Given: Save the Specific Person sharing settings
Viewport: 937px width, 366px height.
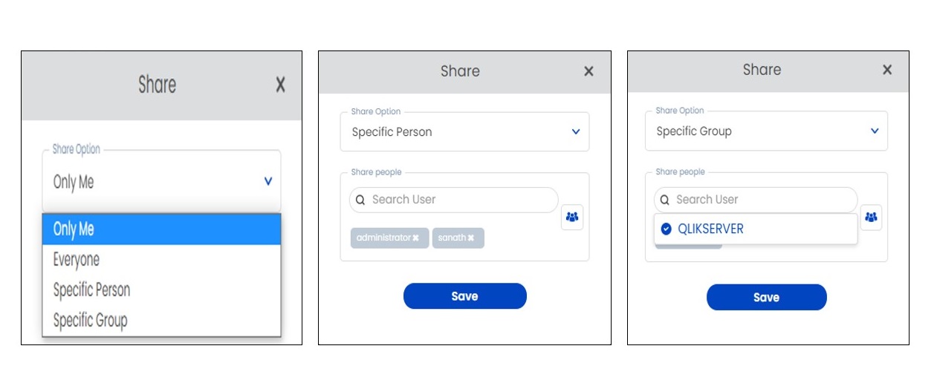Looking at the screenshot, I should coord(464,296).
